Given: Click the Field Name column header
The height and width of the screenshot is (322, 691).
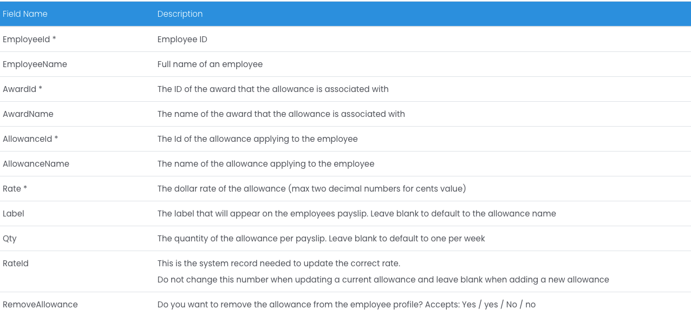Looking at the screenshot, I should [x=25, y=14].
